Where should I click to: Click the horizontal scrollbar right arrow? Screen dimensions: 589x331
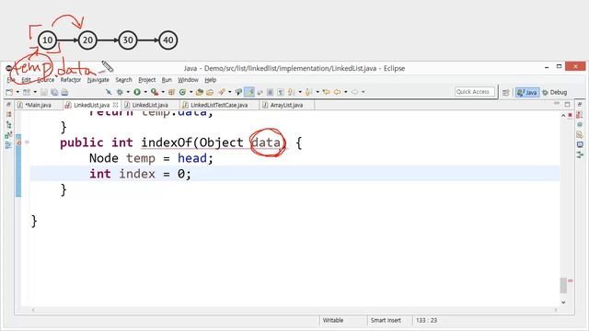coord(555,310)
